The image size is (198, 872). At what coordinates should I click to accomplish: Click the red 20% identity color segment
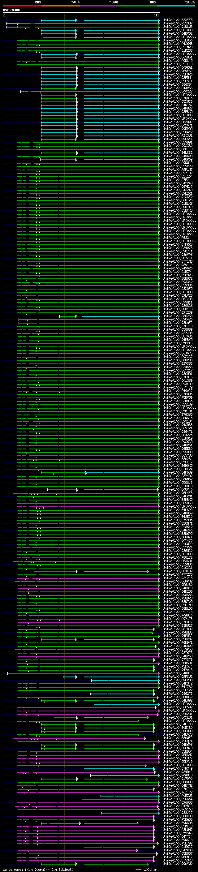[22, 6]
